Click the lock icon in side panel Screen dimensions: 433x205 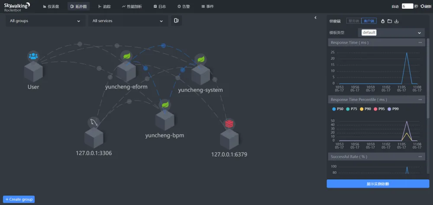click(383, 21)
